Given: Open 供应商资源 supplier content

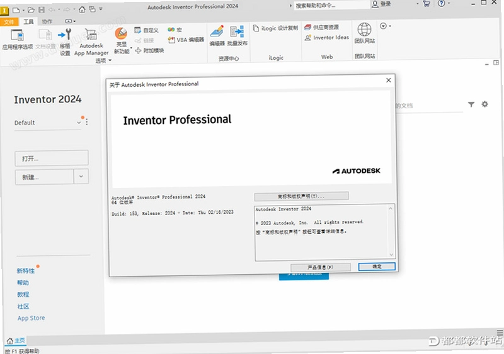Looking at the screenshot, I should [x=321, y=27].
